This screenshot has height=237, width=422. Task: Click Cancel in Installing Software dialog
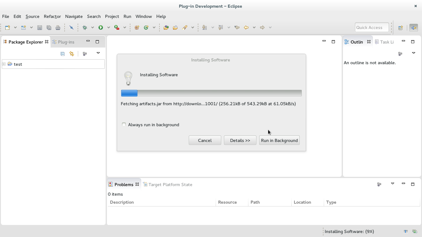tap(205, 140)
